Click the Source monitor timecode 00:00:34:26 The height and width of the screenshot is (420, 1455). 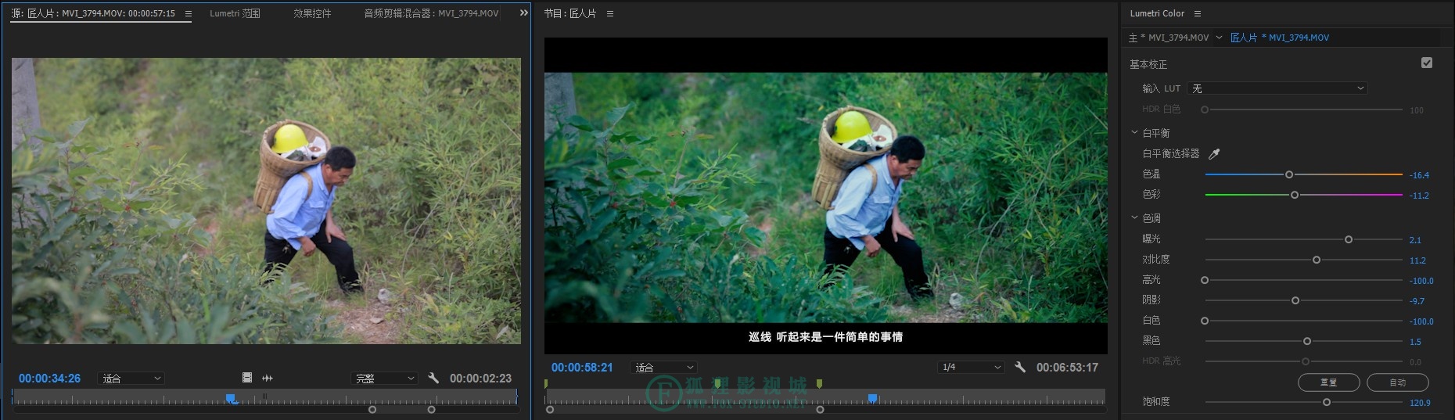49,378
